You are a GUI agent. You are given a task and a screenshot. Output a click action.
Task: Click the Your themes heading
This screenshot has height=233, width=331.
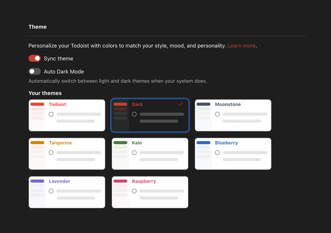(45, 93)
